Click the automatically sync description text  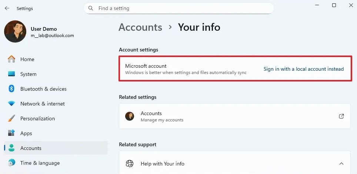pos(186,73)
